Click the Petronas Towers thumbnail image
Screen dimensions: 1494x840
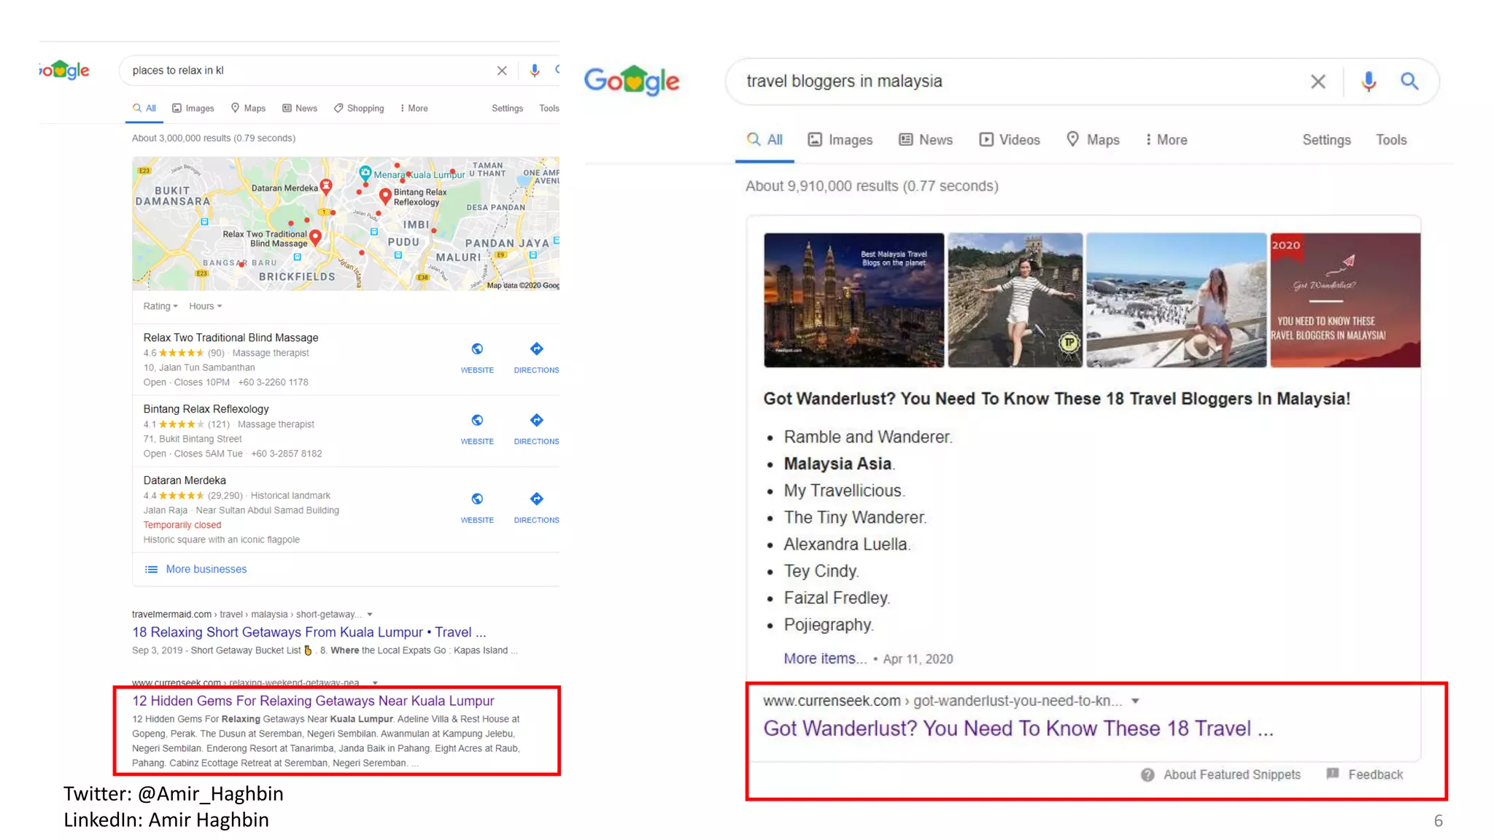[x=854, y=300]
